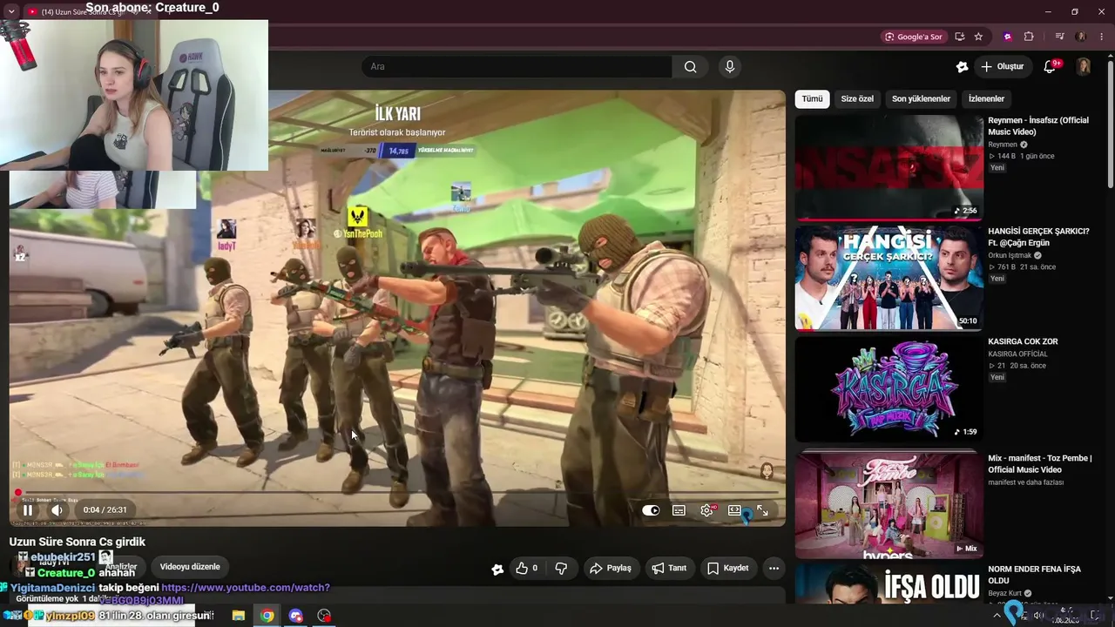Expand the Chrome tab search dropdown
1115x627 pixels.
pyautogui.click(x=10, y=11)
